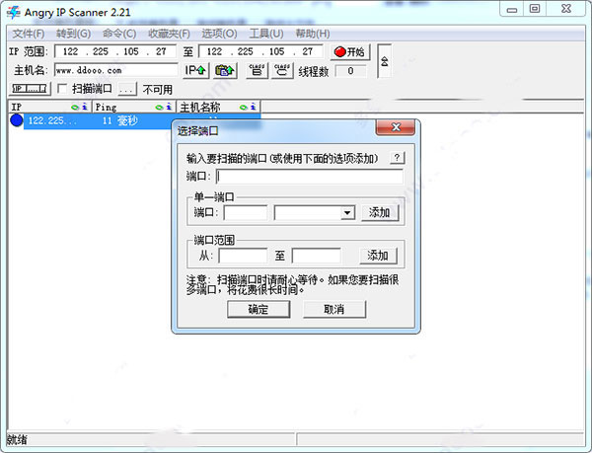Image resolution: width=592 pixels, height=453 pixels.
Task: Click the question mark help button in dialog
Action: tap(397, 158)
